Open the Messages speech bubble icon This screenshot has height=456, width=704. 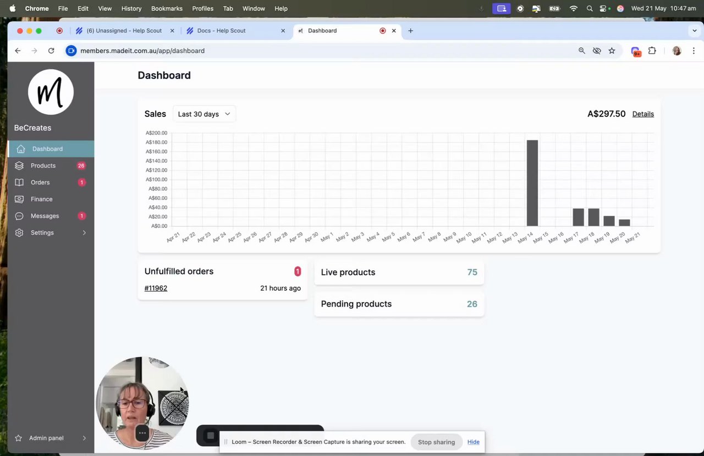click(x=19, y=216)
